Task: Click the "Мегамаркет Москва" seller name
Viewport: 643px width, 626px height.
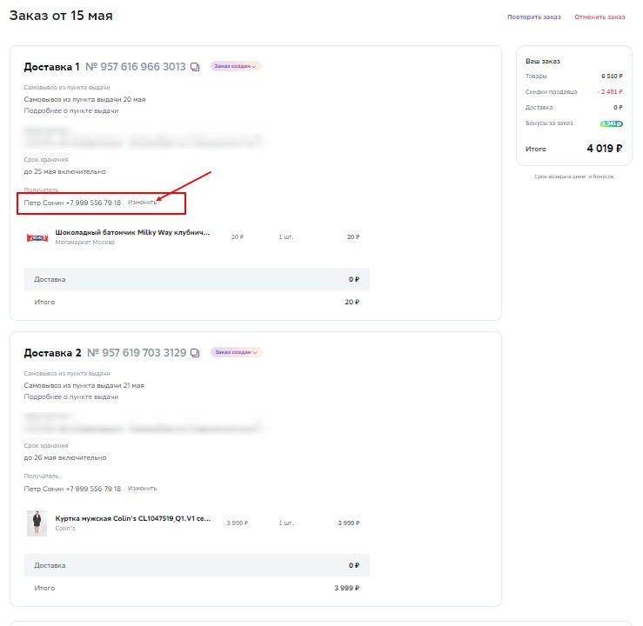Action: 85,243
